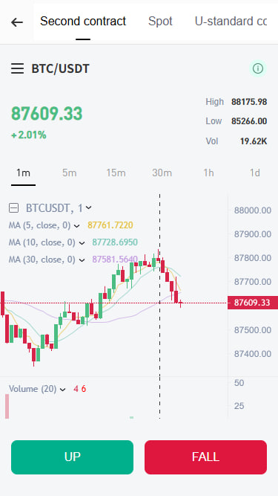Choose the 5m chart interval
Image resolution: width=278 pixels, height=496 pixels.
click(70, 173)
